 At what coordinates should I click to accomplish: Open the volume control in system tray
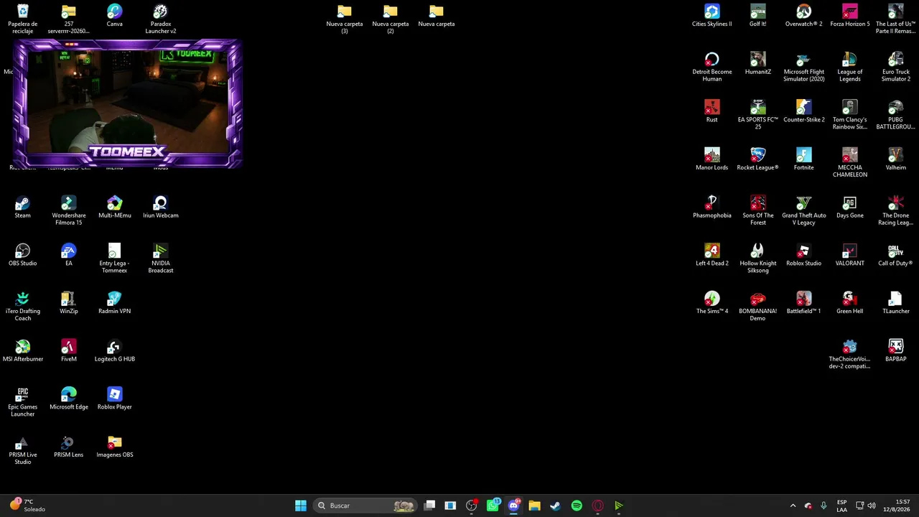click(x=872, y=506)
